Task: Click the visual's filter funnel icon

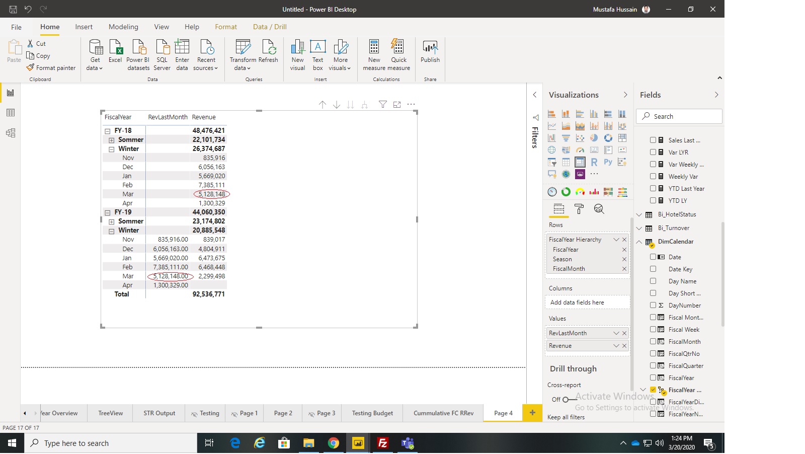Action: pos(383,104)
